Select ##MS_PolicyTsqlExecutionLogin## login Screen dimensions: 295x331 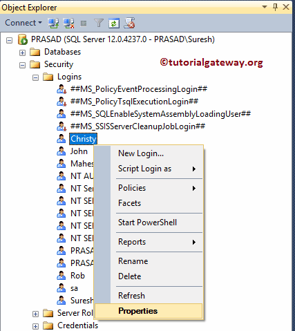(x=134, y=102)
